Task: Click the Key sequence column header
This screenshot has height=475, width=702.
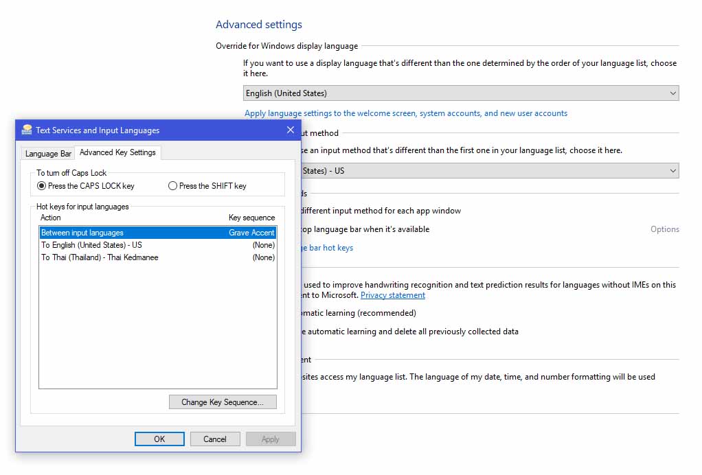Action: tap(251, 218)
